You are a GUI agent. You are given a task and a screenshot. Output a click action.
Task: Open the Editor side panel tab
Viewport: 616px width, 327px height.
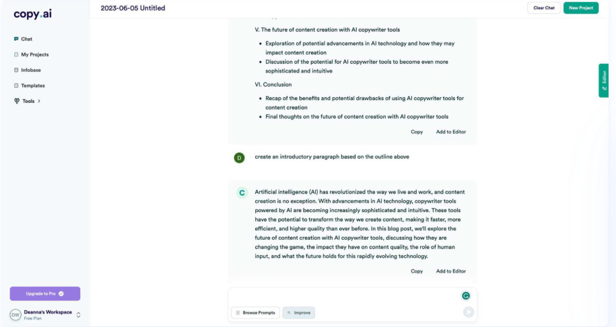pyautogui.click(x=604, y=80)
